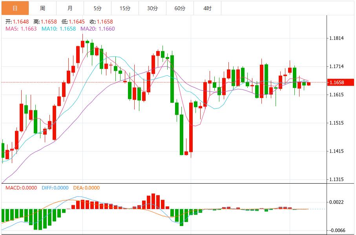This screenshot has width=356, height=235.
Task: Click the 0.0022 MACD axis label
Action: point(336,201)
